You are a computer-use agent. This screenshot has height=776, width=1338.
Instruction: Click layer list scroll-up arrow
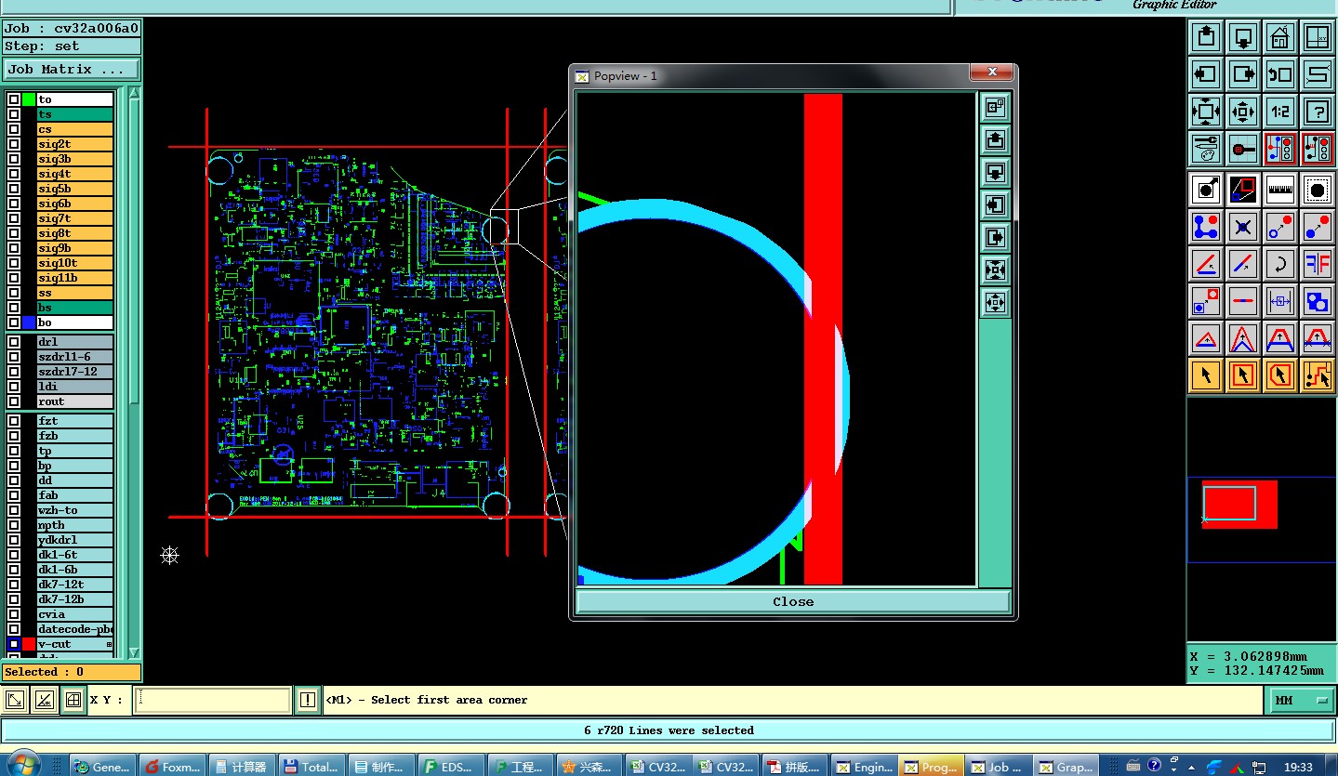135,92
